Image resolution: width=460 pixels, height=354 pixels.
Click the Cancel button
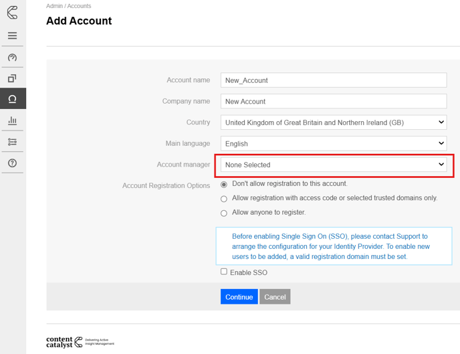tap(275, 297)
